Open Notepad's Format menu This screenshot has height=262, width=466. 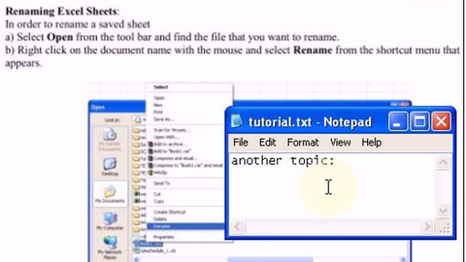pos(303,143)
